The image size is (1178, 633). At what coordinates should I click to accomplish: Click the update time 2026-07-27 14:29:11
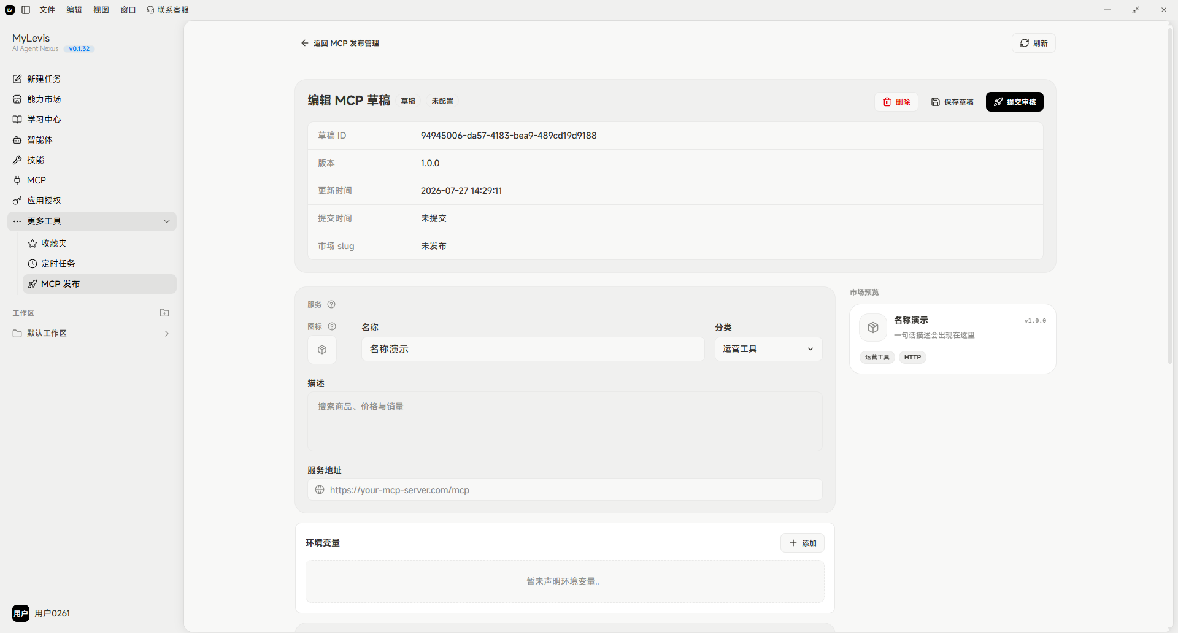click(x=461, y=191)
